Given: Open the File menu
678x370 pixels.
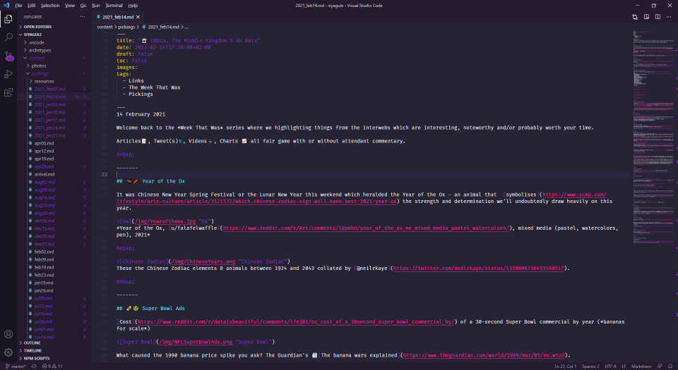Looking at the screenshot, I should (18, 5).
